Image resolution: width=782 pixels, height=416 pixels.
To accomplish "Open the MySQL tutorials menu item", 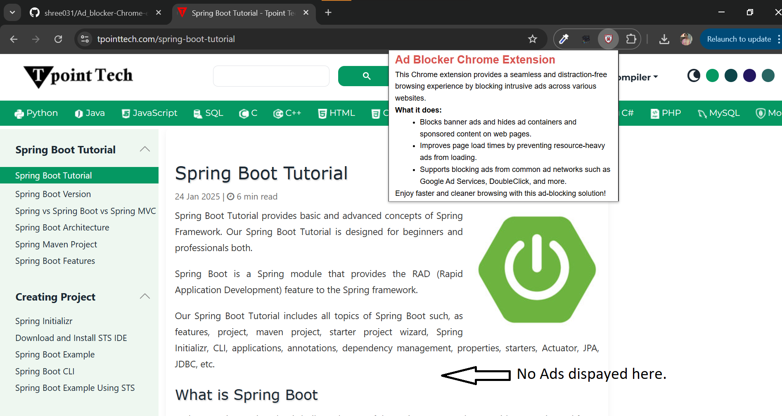I will [x=718, y=113].
